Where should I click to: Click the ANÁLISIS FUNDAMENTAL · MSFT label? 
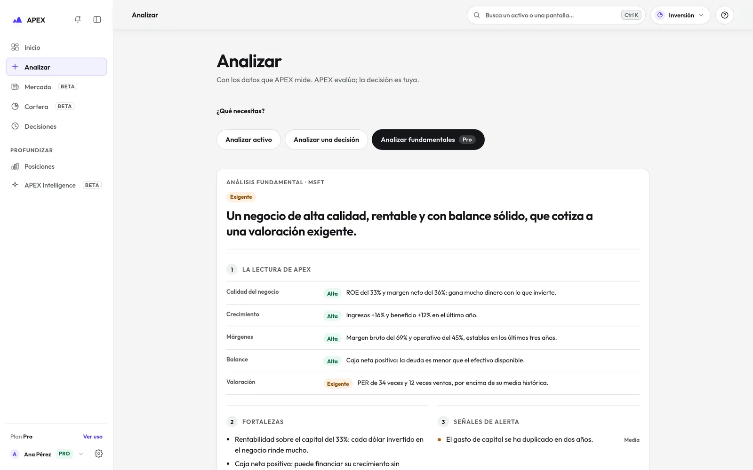point(275,182)
